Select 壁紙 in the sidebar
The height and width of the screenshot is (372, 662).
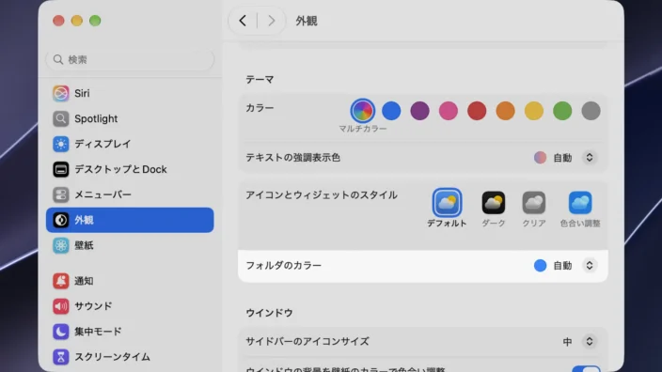pos(130,245)
